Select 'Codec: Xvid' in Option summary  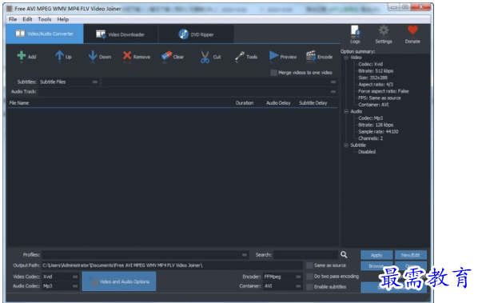tap(370, 64)
